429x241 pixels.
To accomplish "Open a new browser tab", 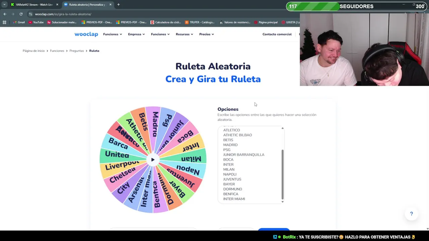I will [118, 5].
